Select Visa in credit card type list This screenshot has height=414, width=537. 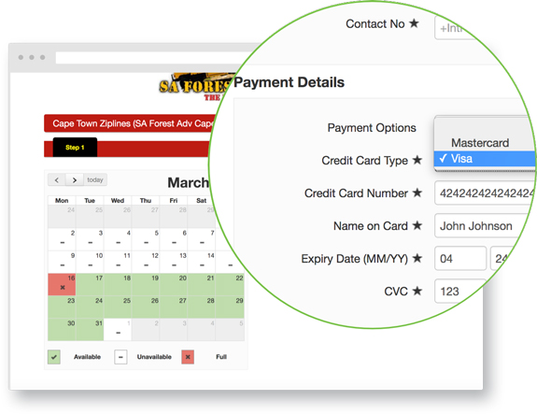[485, 159]
